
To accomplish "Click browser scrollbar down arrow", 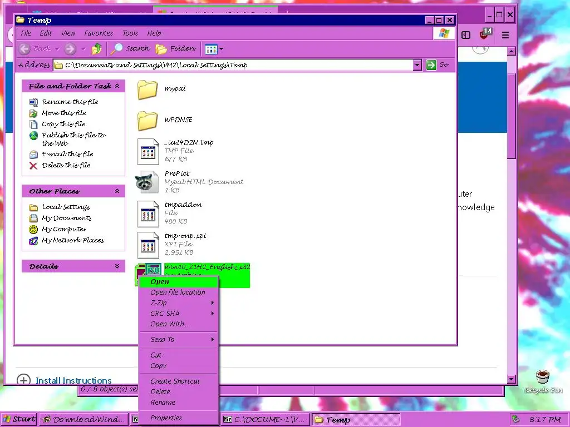I will (x=512, y=379).
